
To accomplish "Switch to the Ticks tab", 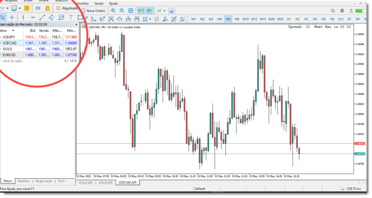I will coord(61,181).
